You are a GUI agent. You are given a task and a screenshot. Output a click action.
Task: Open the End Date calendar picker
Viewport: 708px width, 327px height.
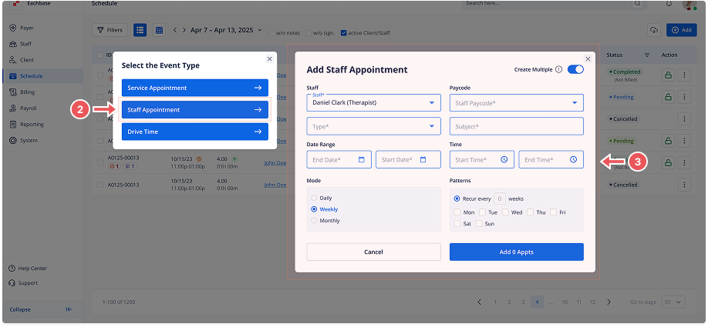click(x=362, y=159)
